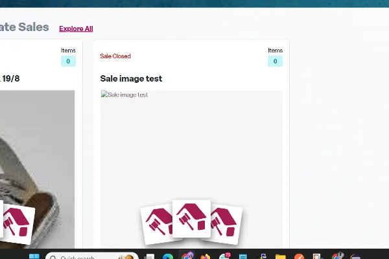Open the sale title ending in 19/8
This screenshot has width=389, height=259.
click(x=10, y=78)
